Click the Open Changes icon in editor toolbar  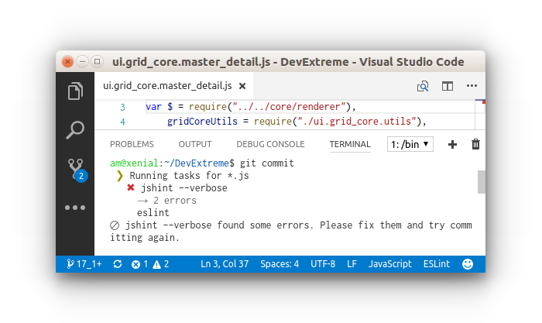423,86
